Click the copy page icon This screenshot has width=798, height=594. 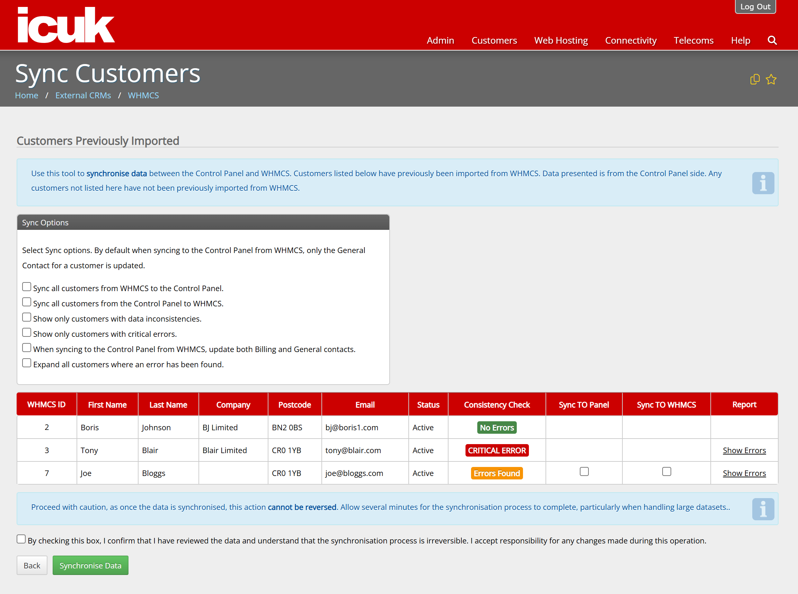[x=755, y=79]
